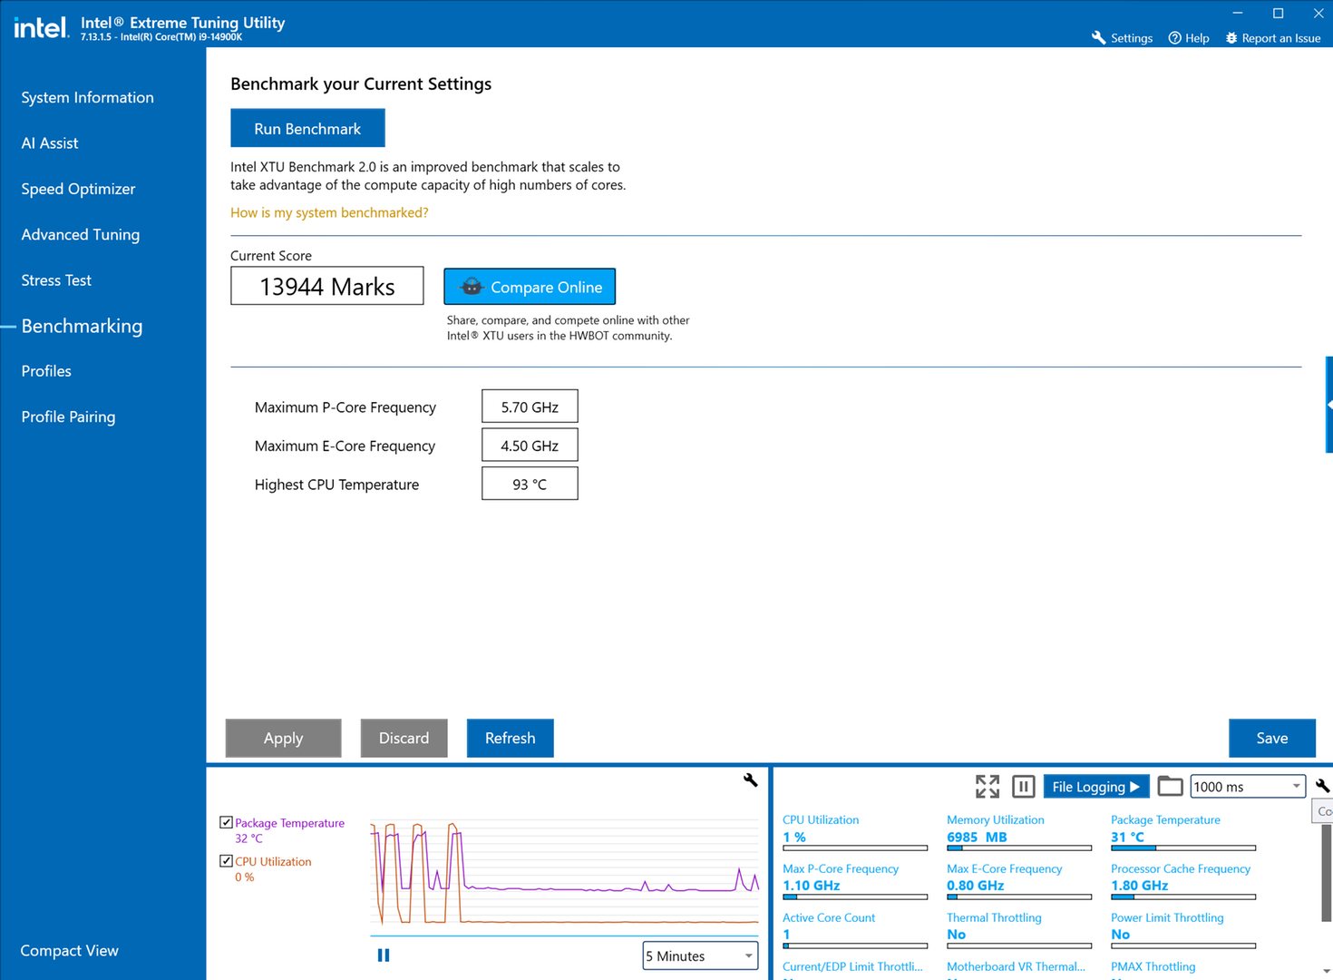Open monitor settings wrench icon

tap(1323, 786)
